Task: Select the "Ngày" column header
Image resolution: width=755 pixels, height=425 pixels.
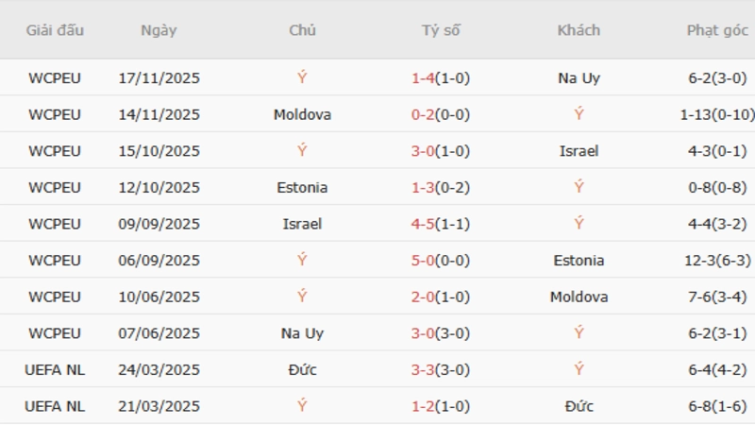Action: [x=159, y=30]
